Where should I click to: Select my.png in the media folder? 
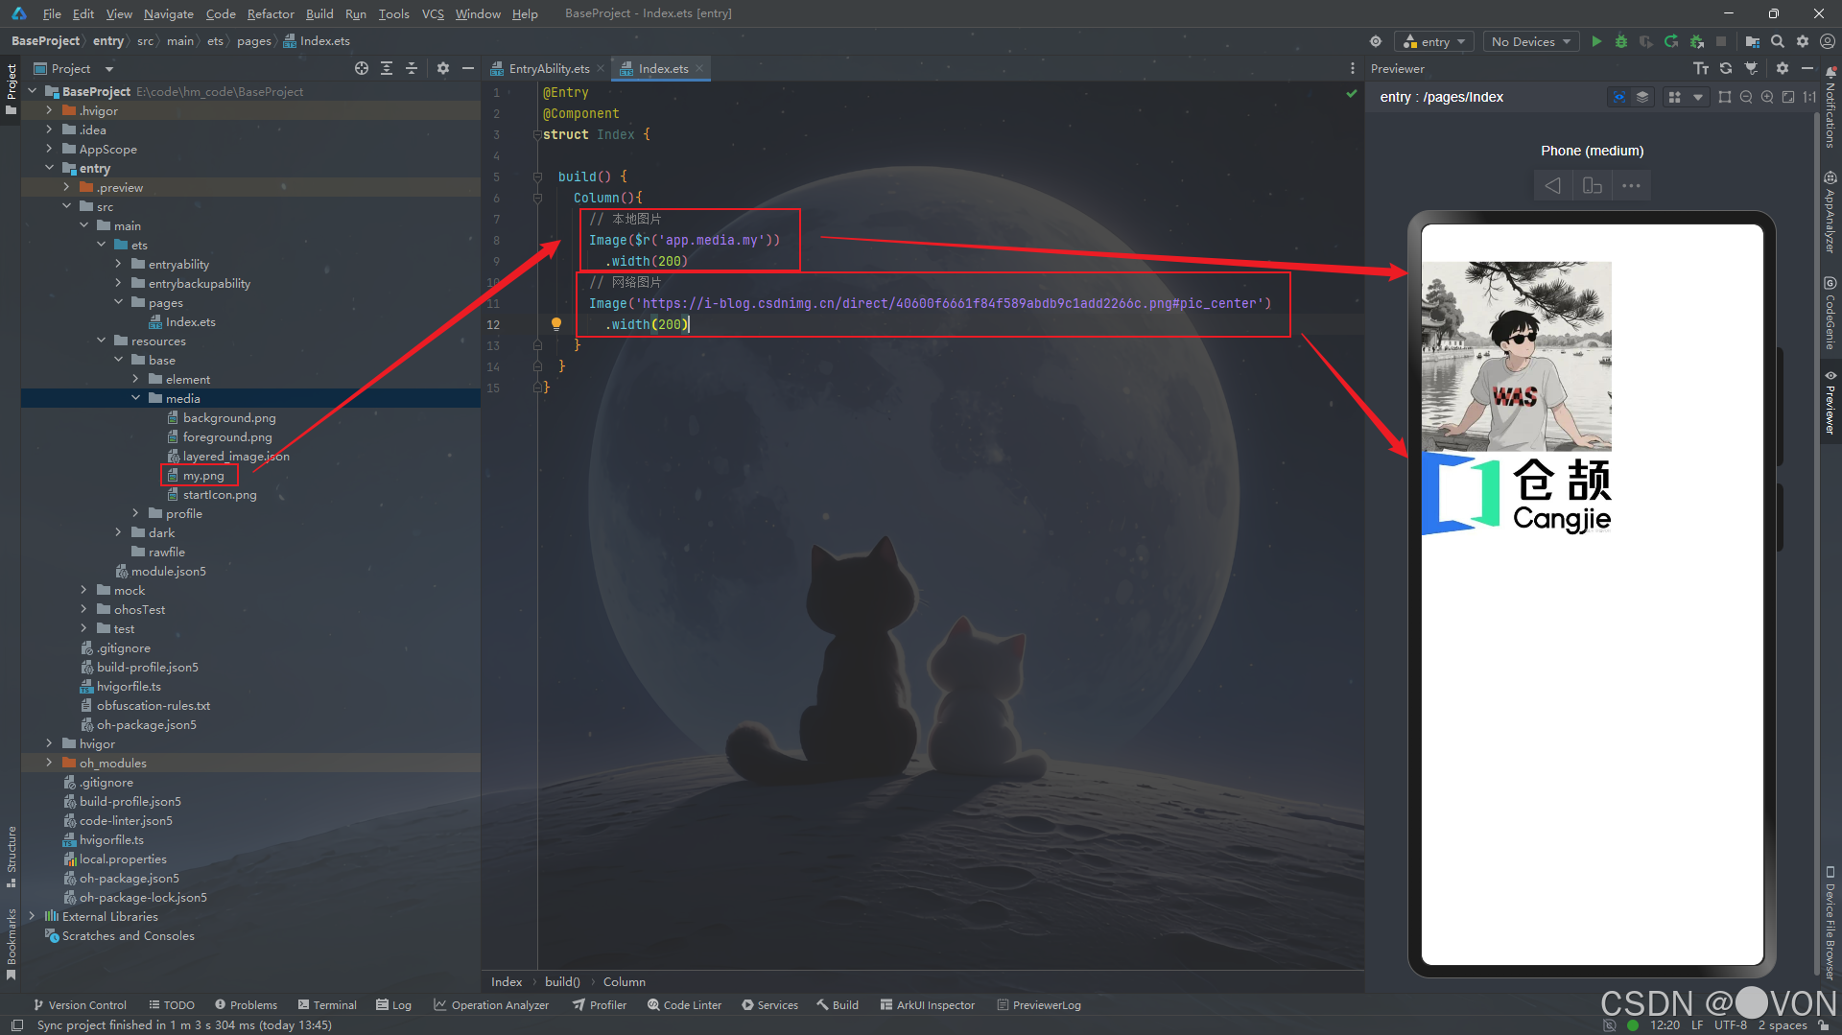coord(203,475)
